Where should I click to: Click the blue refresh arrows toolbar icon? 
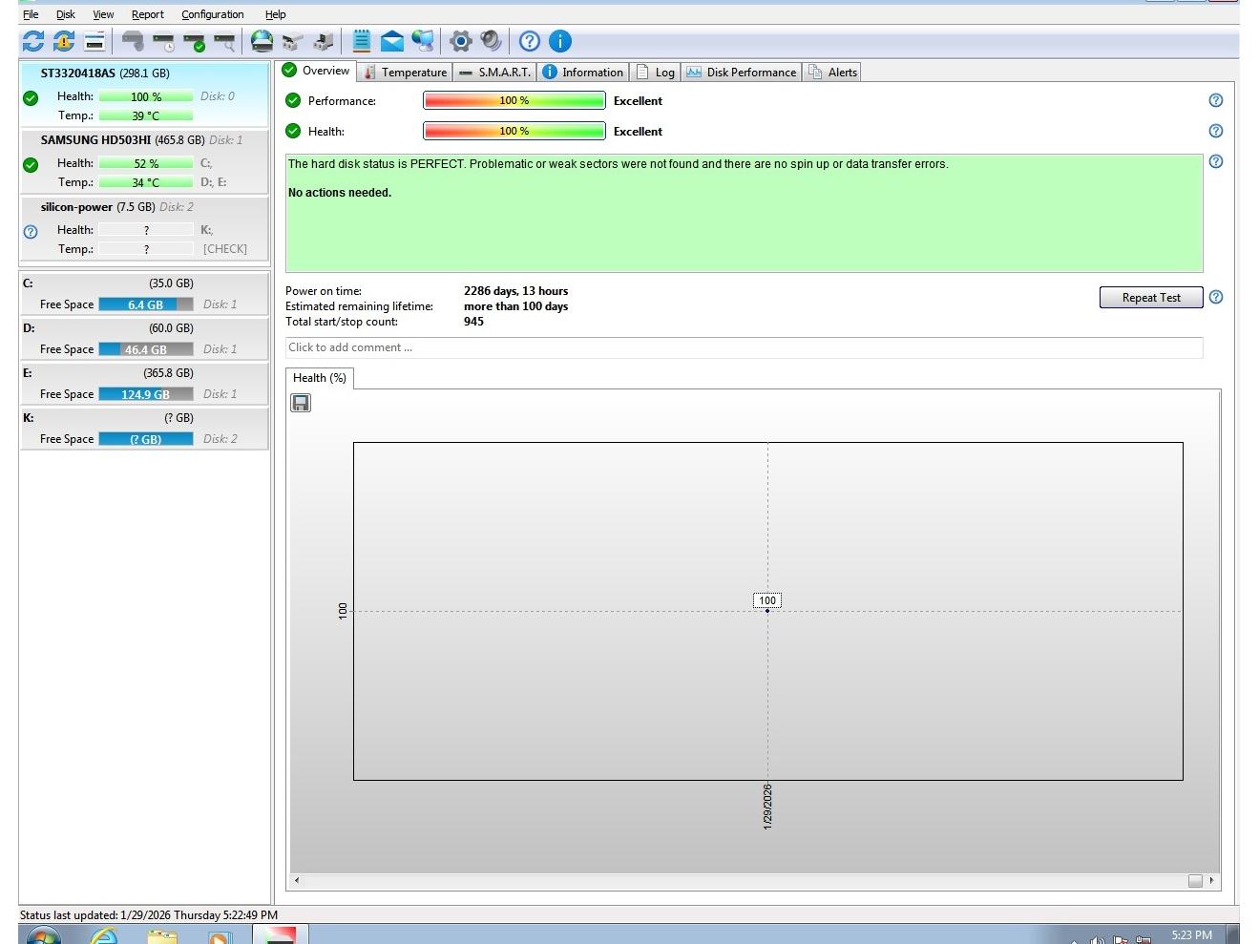coord(33,41)
